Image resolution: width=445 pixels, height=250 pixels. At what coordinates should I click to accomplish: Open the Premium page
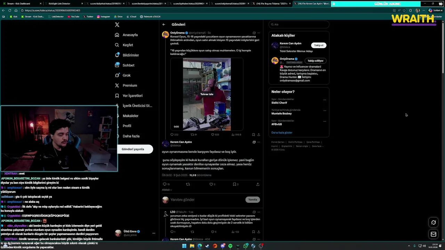[x=126, y=85]
